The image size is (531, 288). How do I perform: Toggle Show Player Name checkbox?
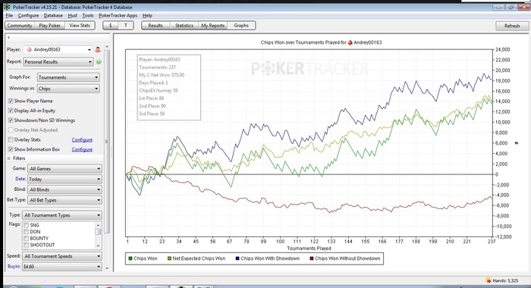point(11,101)
